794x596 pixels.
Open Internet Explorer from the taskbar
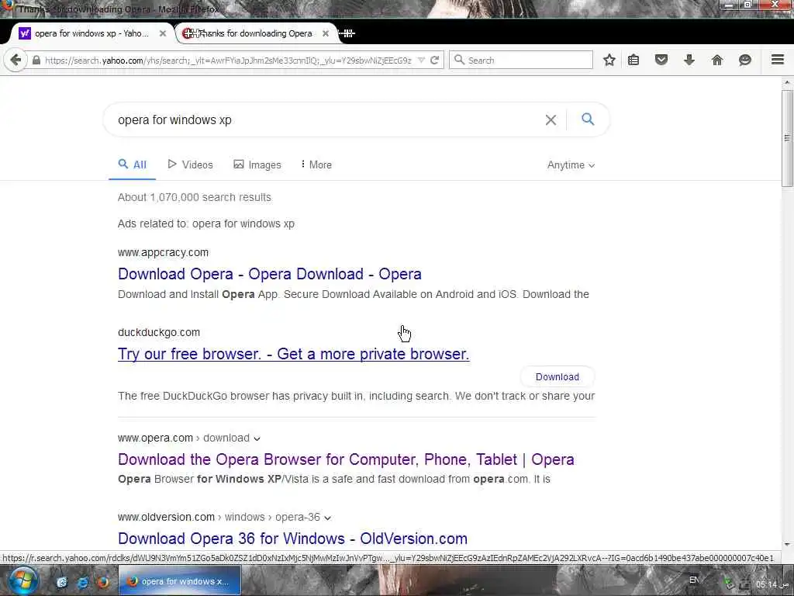tap(82, 582)
